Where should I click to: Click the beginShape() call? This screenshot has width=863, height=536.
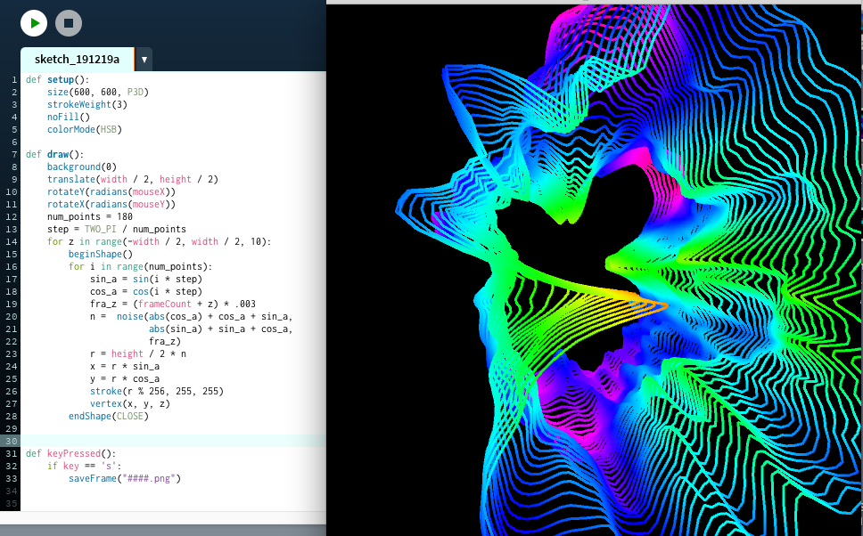point(100,254)
